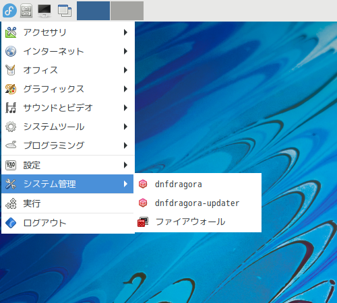Expand the インターネット submenu arrow
The image size is (337, 303).
pos(125,51)
